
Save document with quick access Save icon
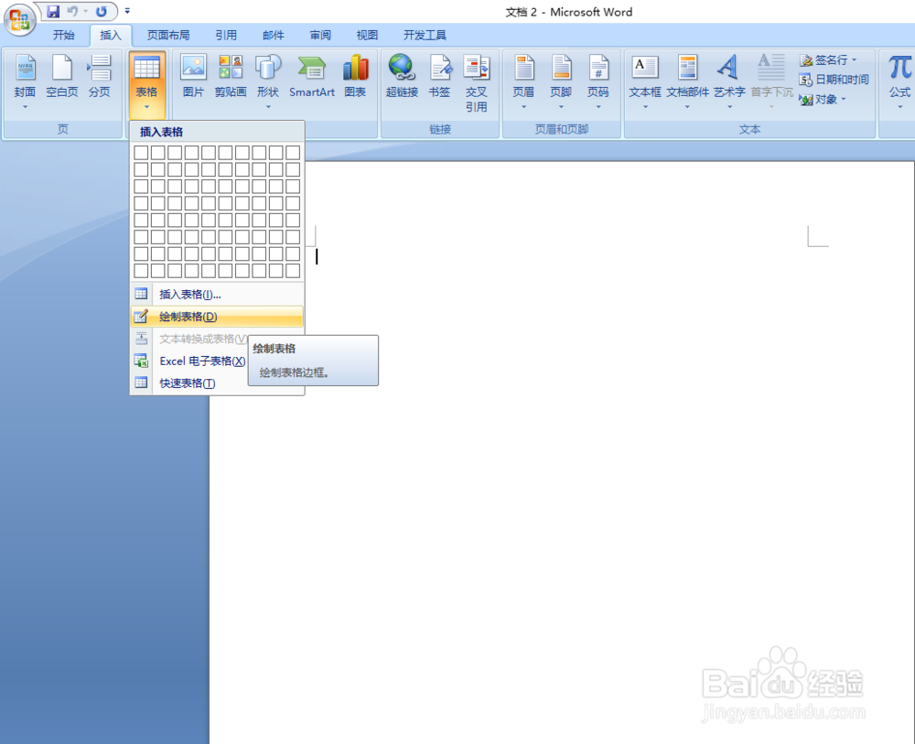click(x=53, y=11)
